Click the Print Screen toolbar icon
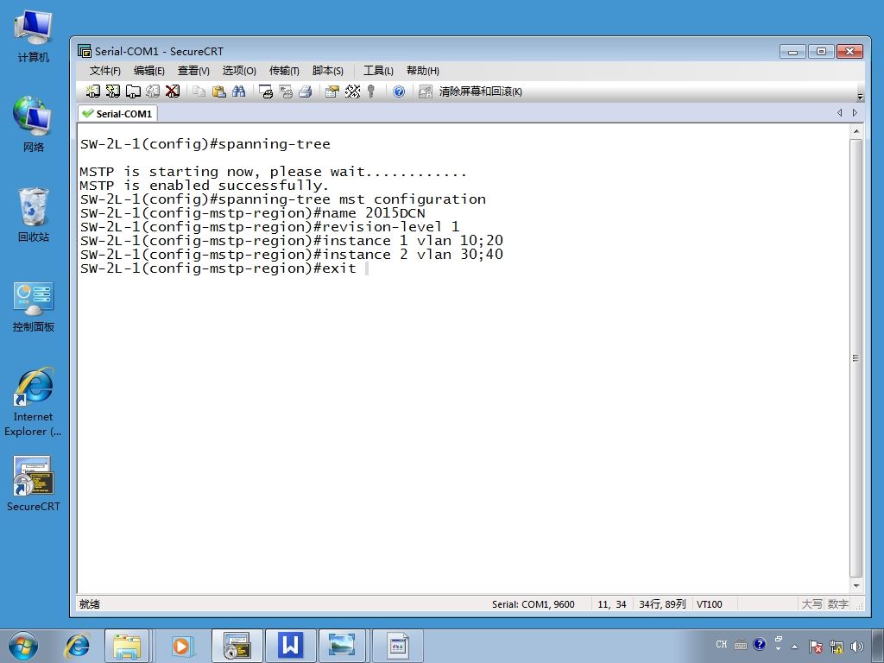Image resolution: width=884 pixels, height=663 pixels. pyautogui.click(x=266, y=91)
